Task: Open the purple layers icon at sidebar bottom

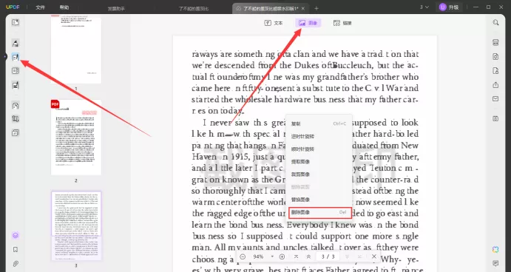Action: [x=16, y=236]
